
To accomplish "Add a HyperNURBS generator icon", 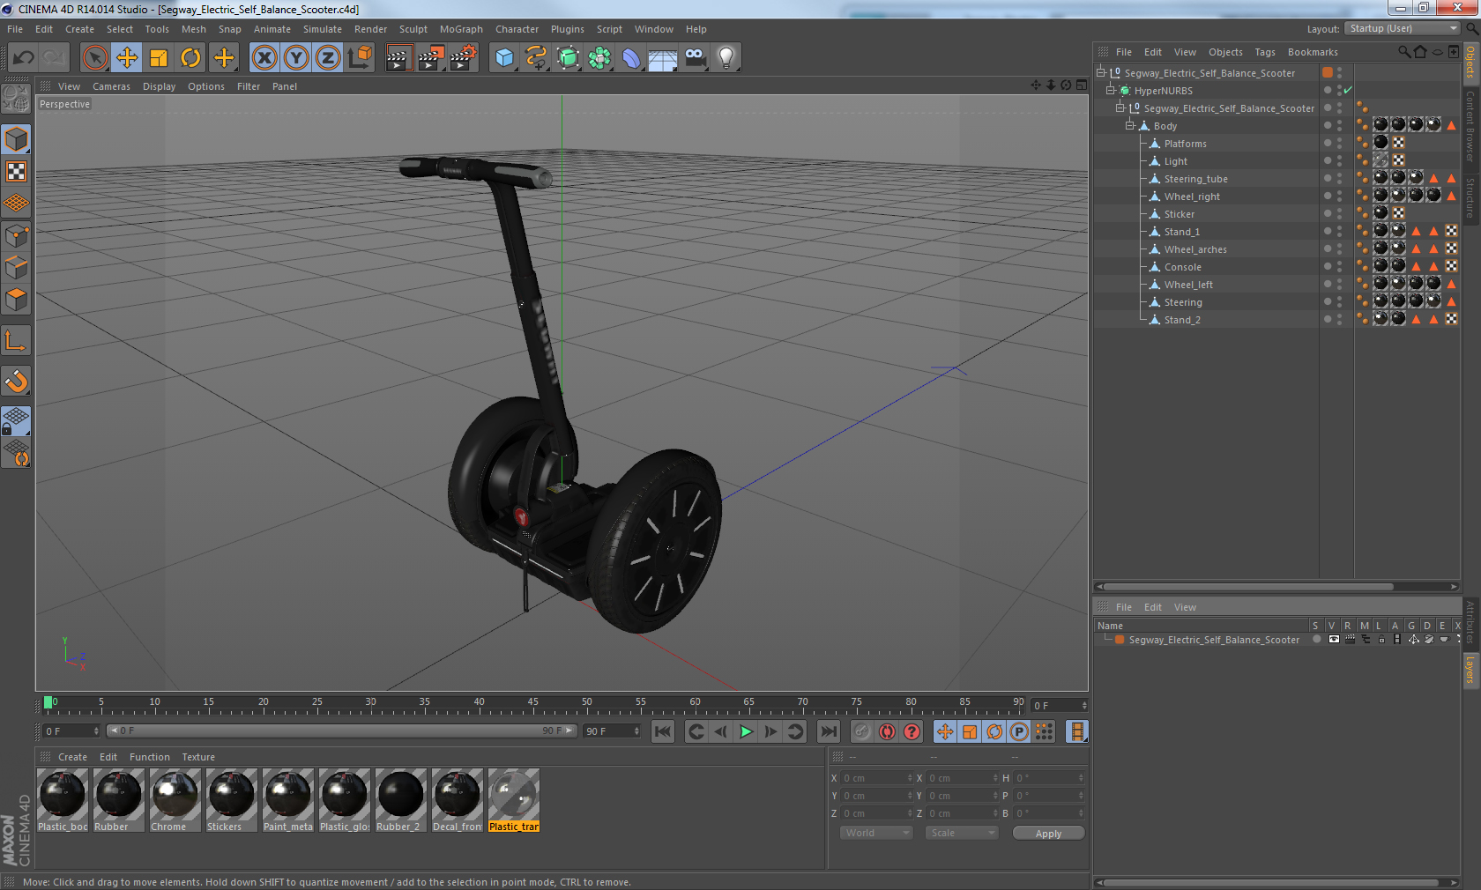I will 568,58.
